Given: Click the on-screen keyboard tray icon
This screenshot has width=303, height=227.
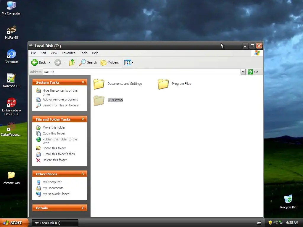Looking at the screenshot, I should [x=259, y=223].
